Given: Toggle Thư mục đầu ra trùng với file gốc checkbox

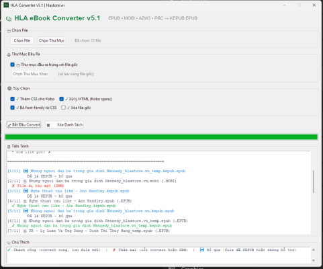Looking at the screenshot, I should tap(13, 65).
